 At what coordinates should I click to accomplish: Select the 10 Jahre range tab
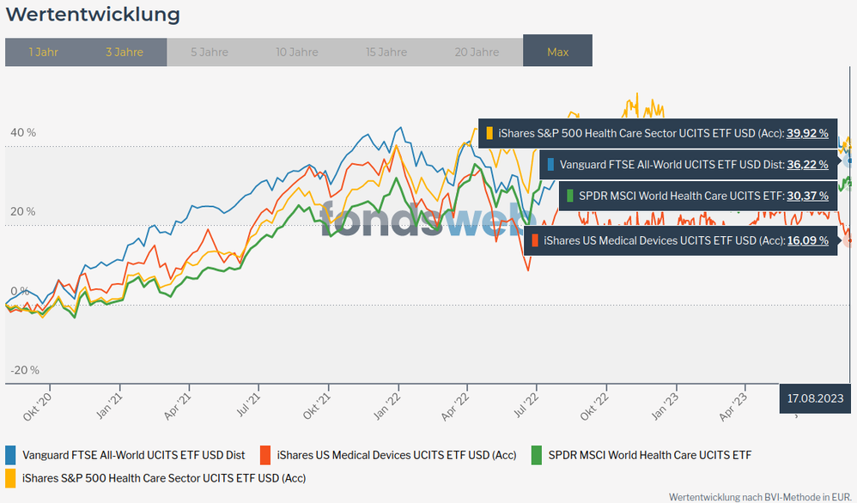click(297, 52)
